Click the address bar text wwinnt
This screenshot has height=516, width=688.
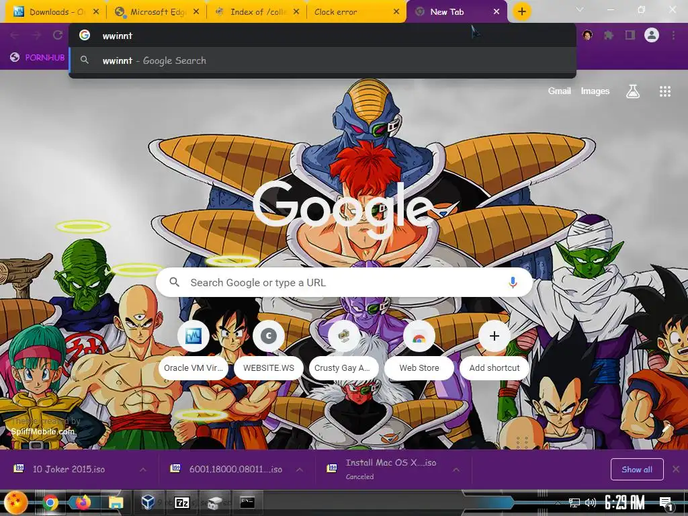[x=117, y=36]
